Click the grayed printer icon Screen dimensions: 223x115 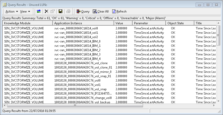tap(68, 11)
